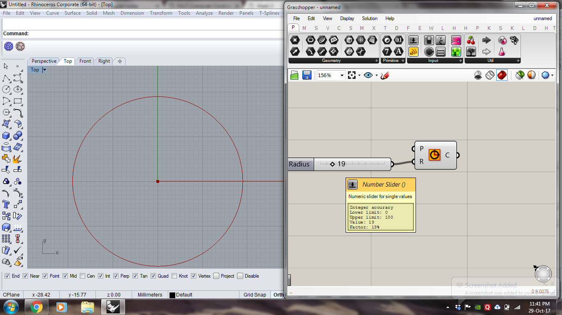Select the Check objects tool in Rhino

pos(18,250)
